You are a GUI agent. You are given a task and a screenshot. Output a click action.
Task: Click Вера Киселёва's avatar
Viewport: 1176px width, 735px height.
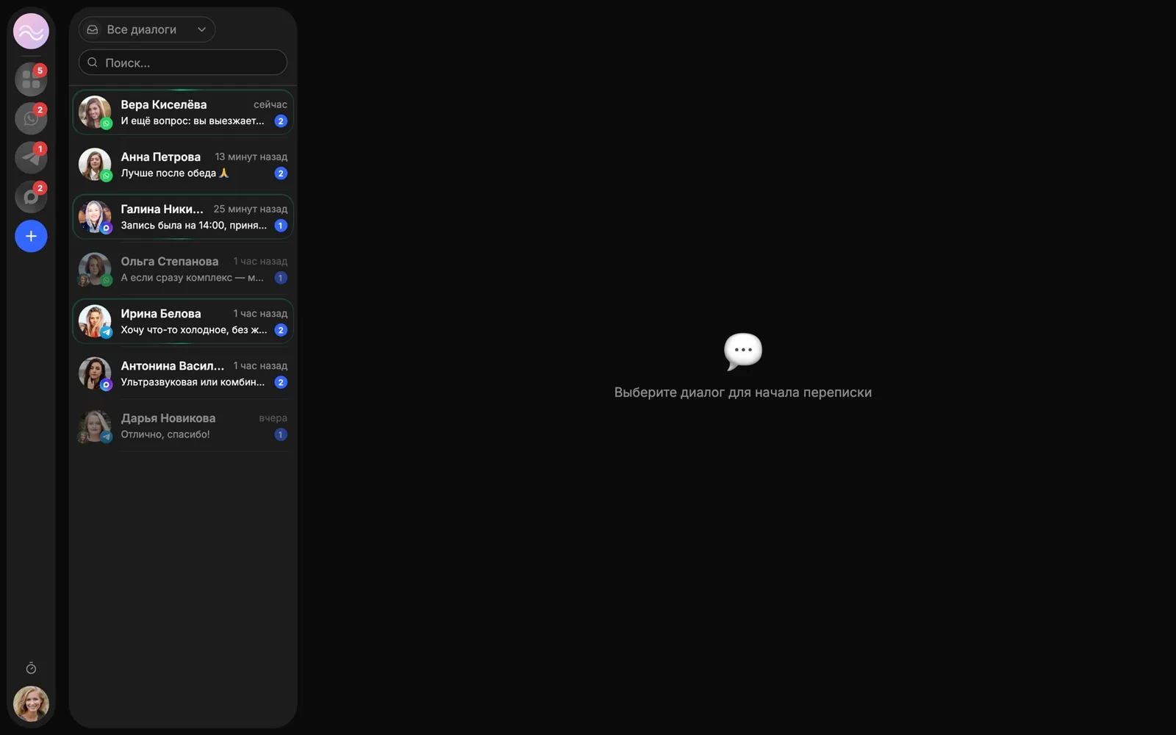[95, 112]
